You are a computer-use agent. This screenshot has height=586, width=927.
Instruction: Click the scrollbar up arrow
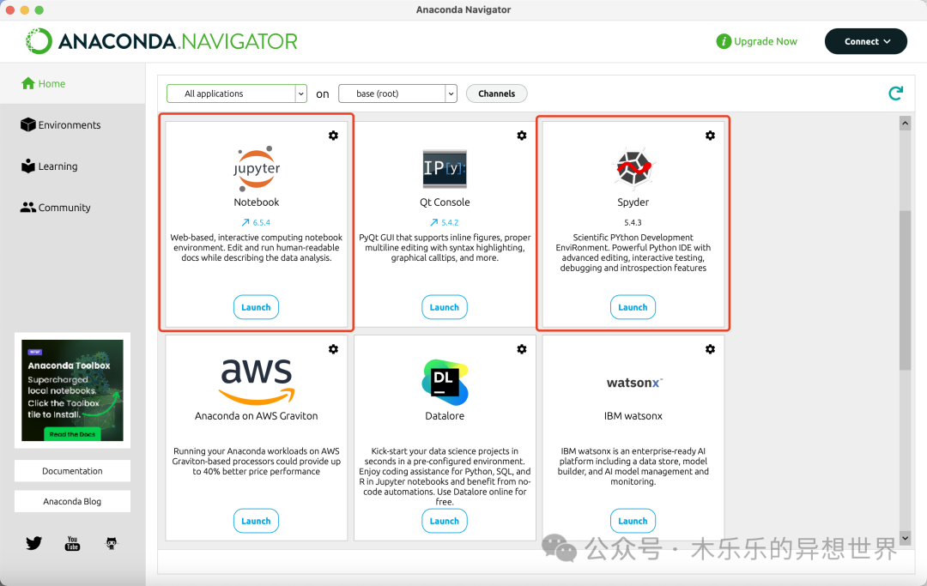coord(906,123)
